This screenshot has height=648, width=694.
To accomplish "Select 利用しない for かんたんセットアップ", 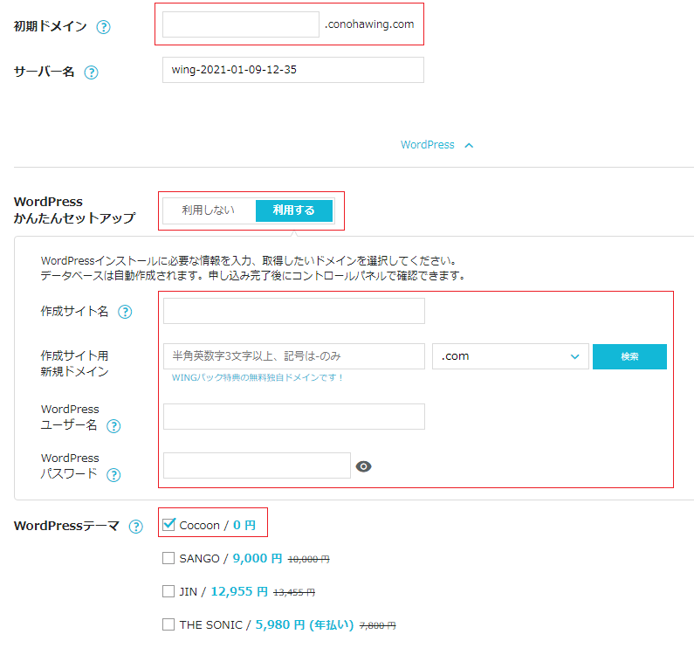I will point(208,210).
